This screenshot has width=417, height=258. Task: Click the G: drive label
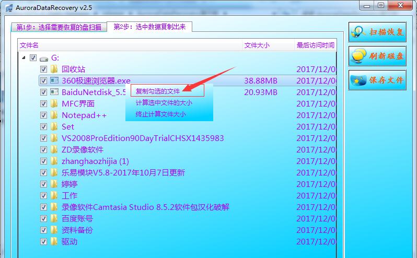pyautogui.click(x=55, y=57)
